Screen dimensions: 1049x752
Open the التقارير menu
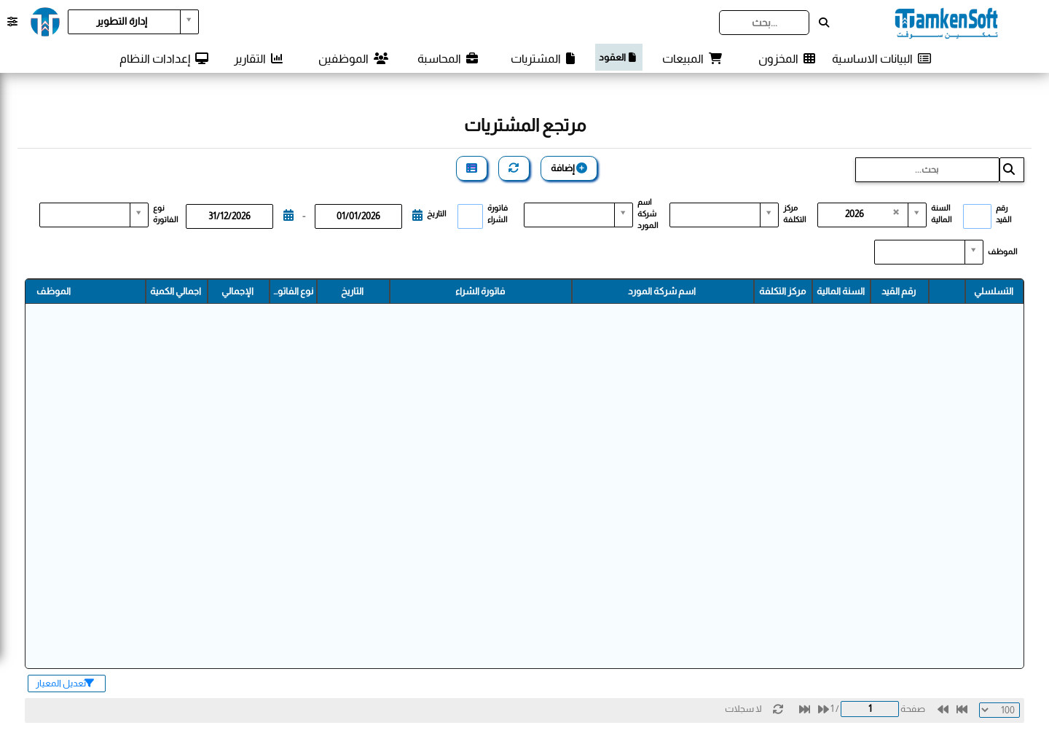tap(259, 58)
